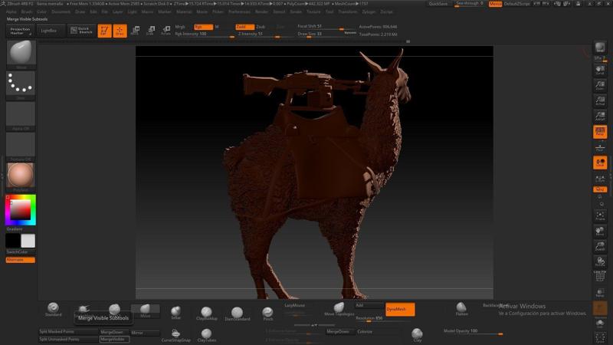Activate the Draw mode button
The image size is (613, 345).
point(120,31)
